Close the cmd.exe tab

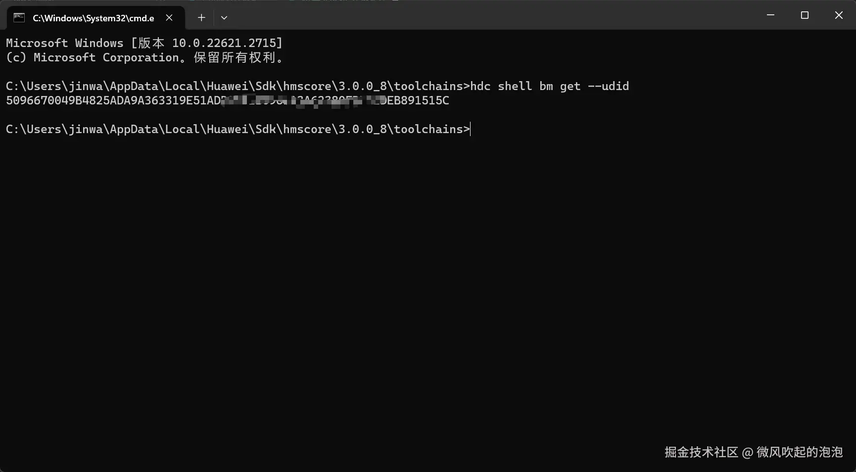169,18
